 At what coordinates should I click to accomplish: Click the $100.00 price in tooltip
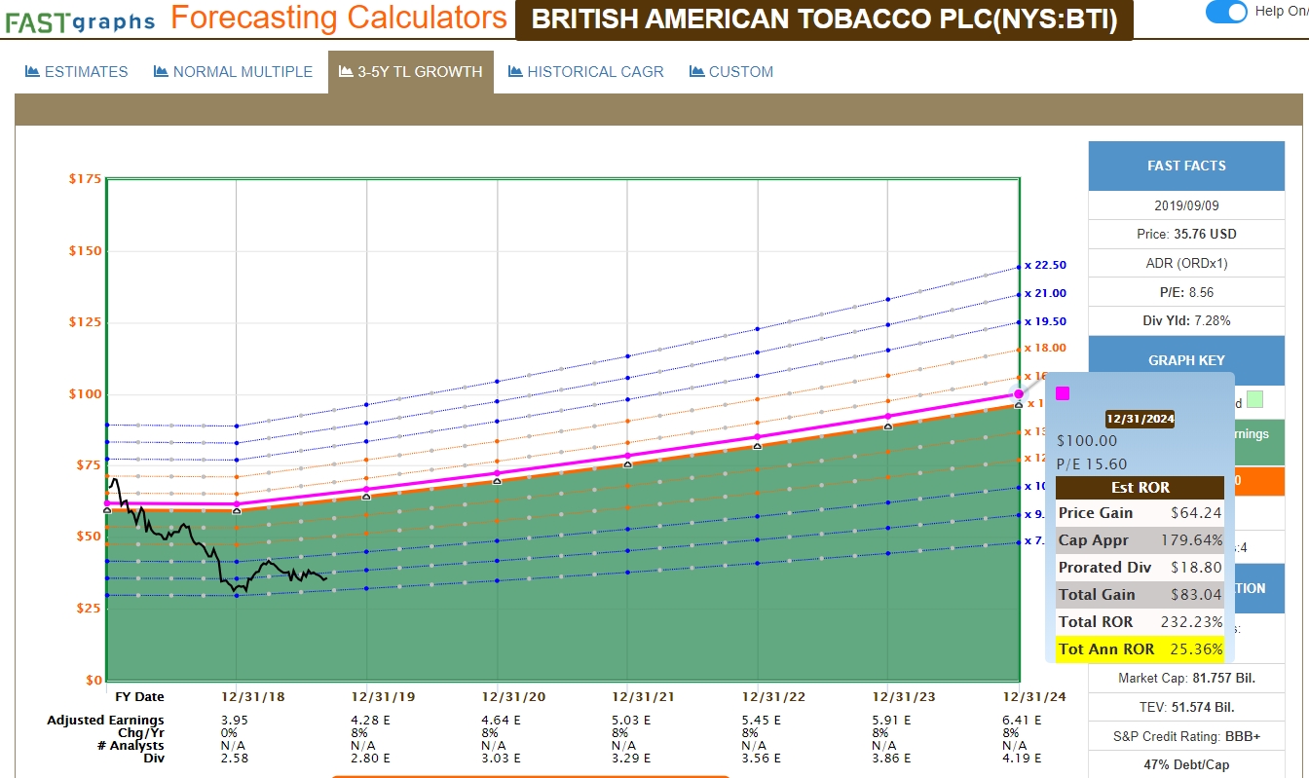coord(1087,440)
